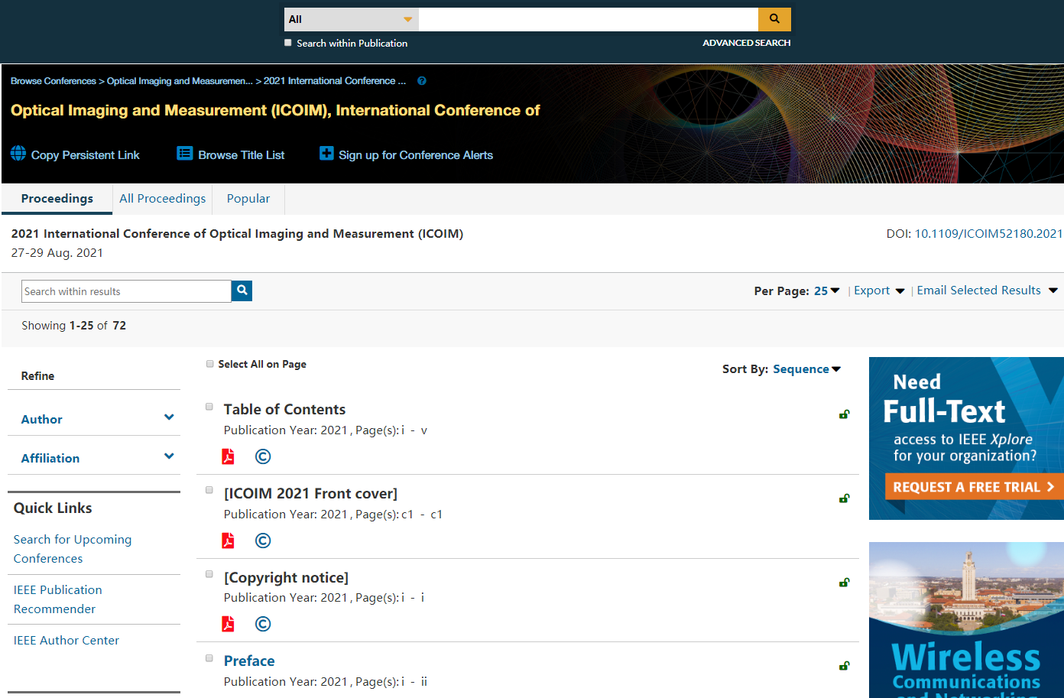This screenshot has width=1064, height=698.
Task: Open the Export dropdown
Action: pos(879,291)
